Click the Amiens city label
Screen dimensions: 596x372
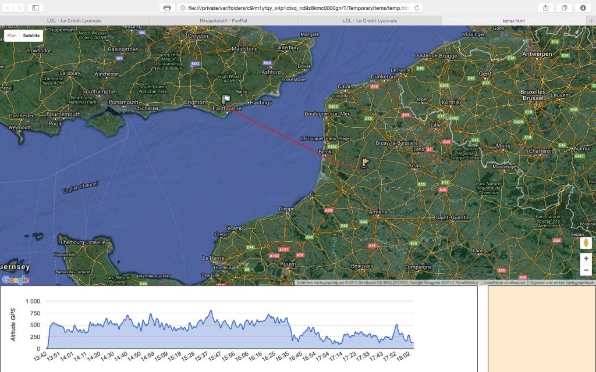[x=378, y=212]
